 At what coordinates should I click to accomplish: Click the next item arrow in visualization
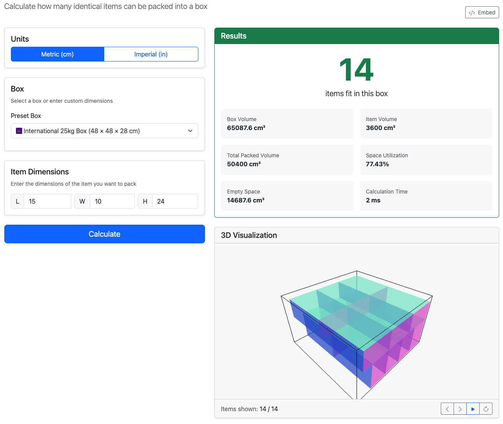460,409
